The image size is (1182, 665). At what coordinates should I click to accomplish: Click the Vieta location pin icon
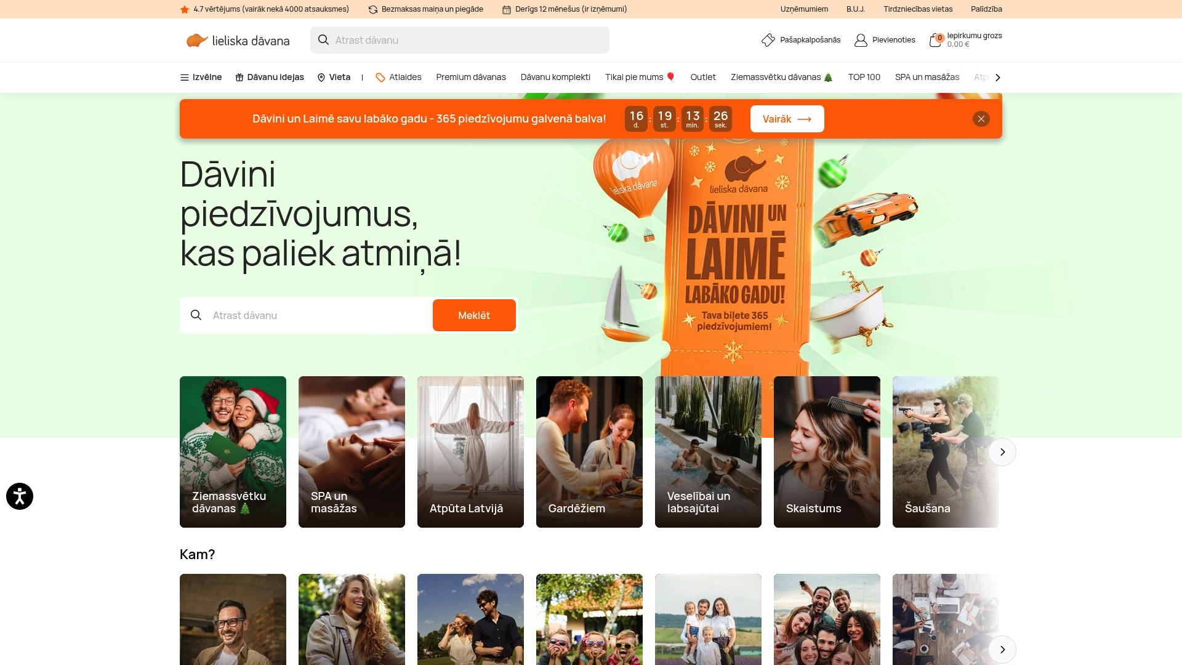point(321,78)
